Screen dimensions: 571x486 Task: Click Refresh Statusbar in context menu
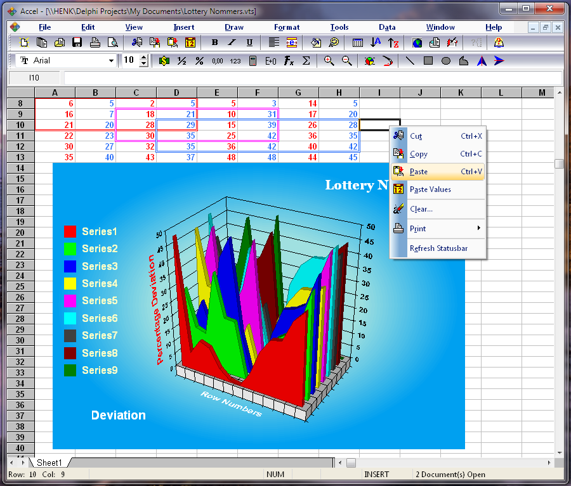coord(438,248)
